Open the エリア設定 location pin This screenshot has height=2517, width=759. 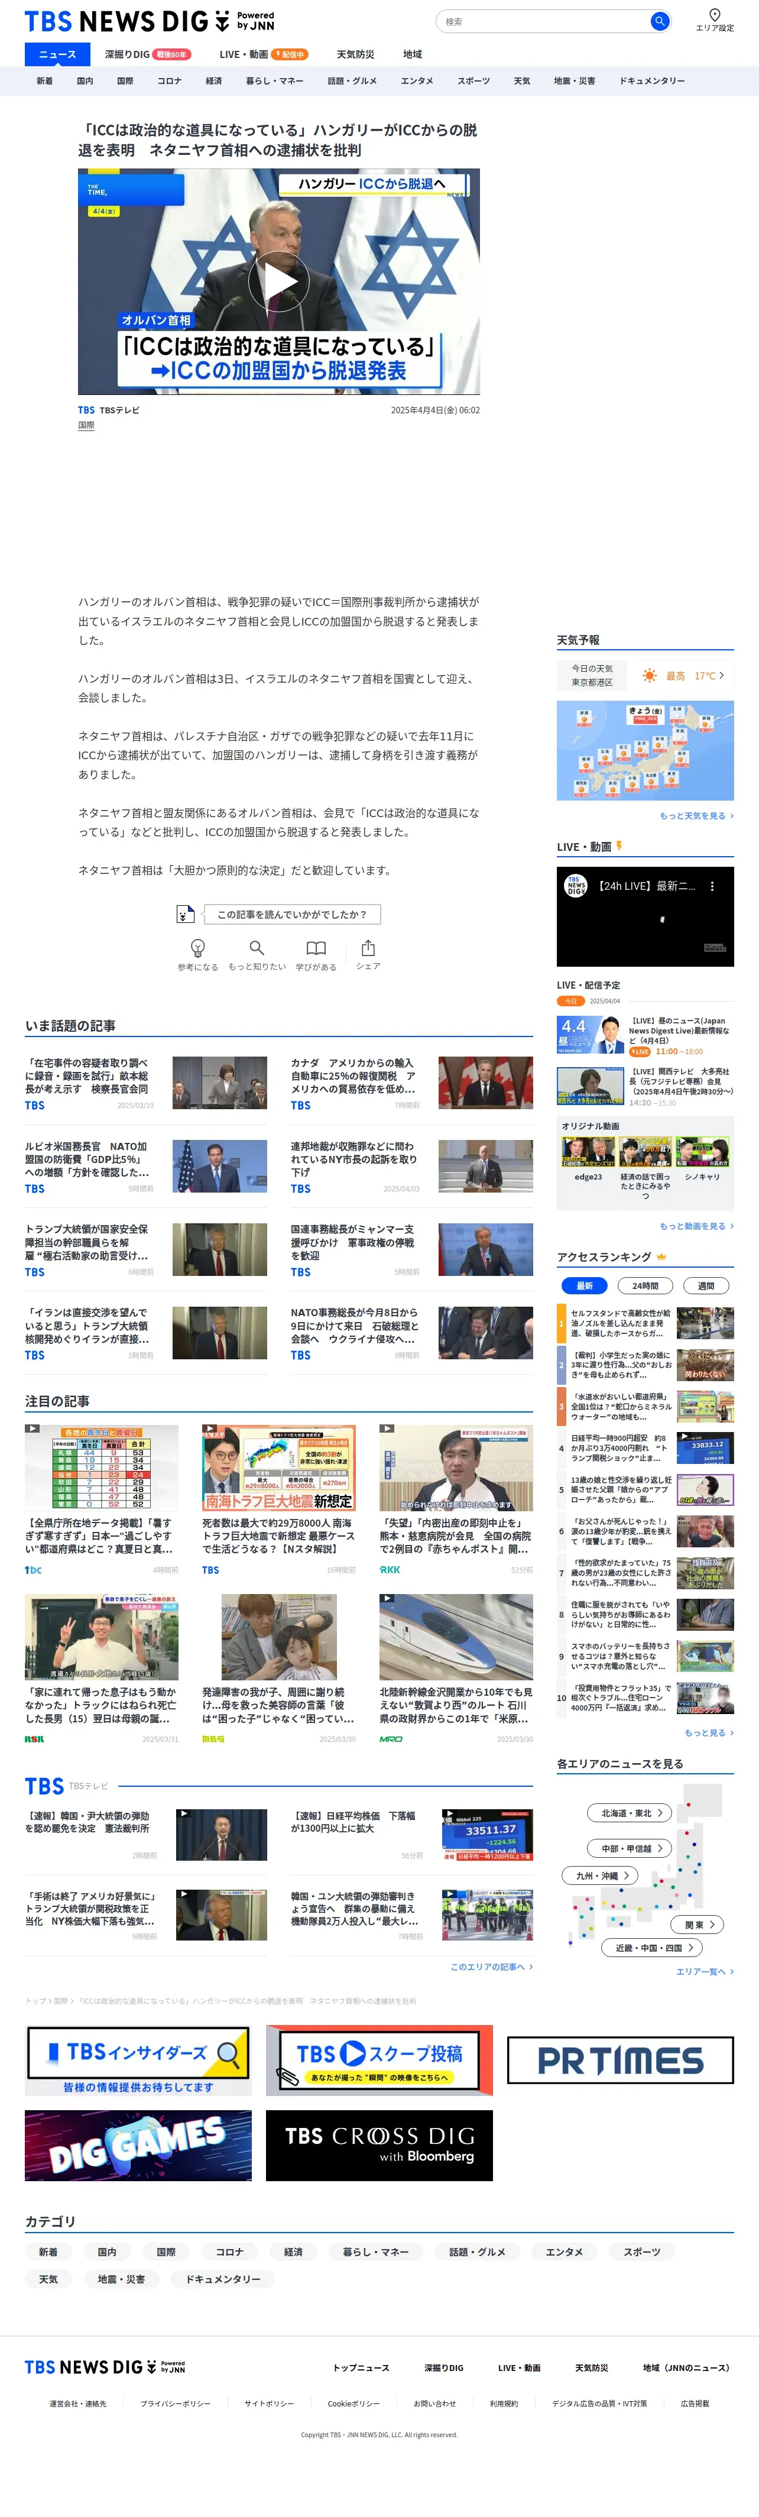[x=714, y=20]
